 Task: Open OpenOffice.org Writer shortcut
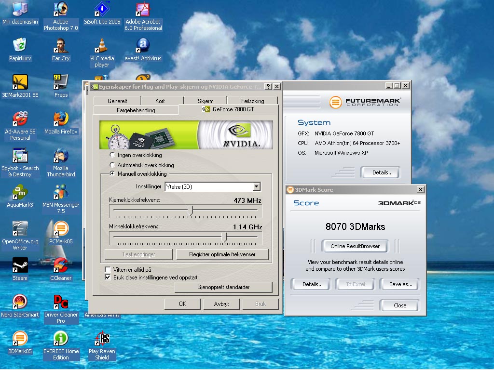pyautogui.click(x=20, y=236)
